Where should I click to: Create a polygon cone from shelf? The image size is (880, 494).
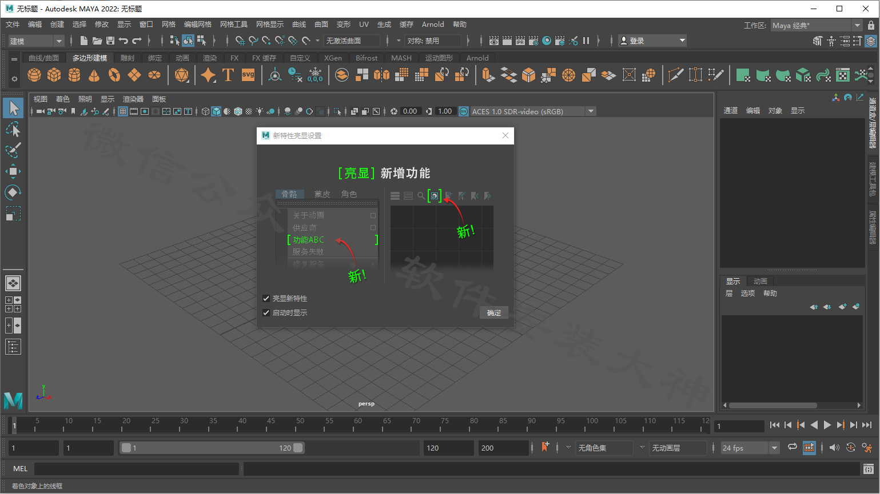coord(94,75)
